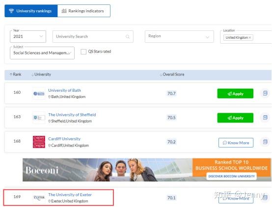The image size is (272, 207).
Task: Click the search magnifier icon
Action: 128,37
